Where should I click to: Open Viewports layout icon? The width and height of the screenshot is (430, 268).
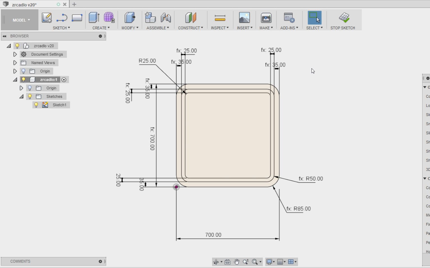[x=291, y=262]
